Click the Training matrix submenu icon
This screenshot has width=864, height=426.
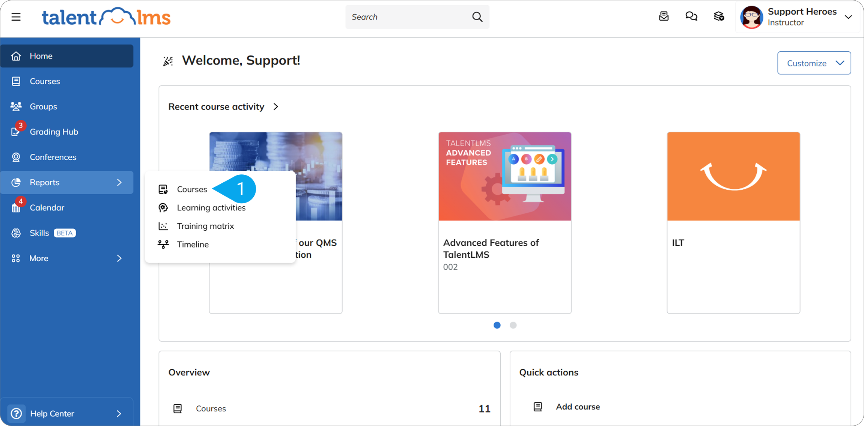(x=163, y=226)
